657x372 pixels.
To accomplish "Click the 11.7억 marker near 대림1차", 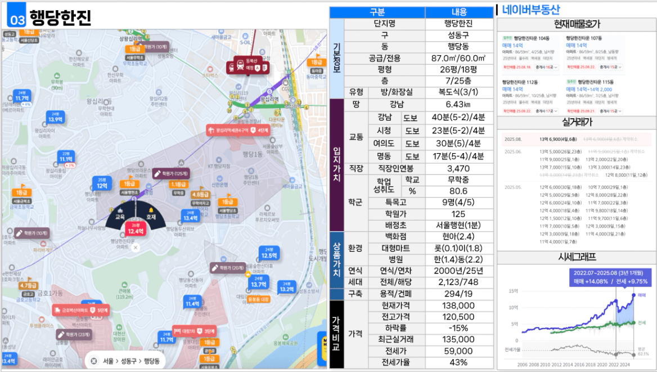I will (166, 338).
